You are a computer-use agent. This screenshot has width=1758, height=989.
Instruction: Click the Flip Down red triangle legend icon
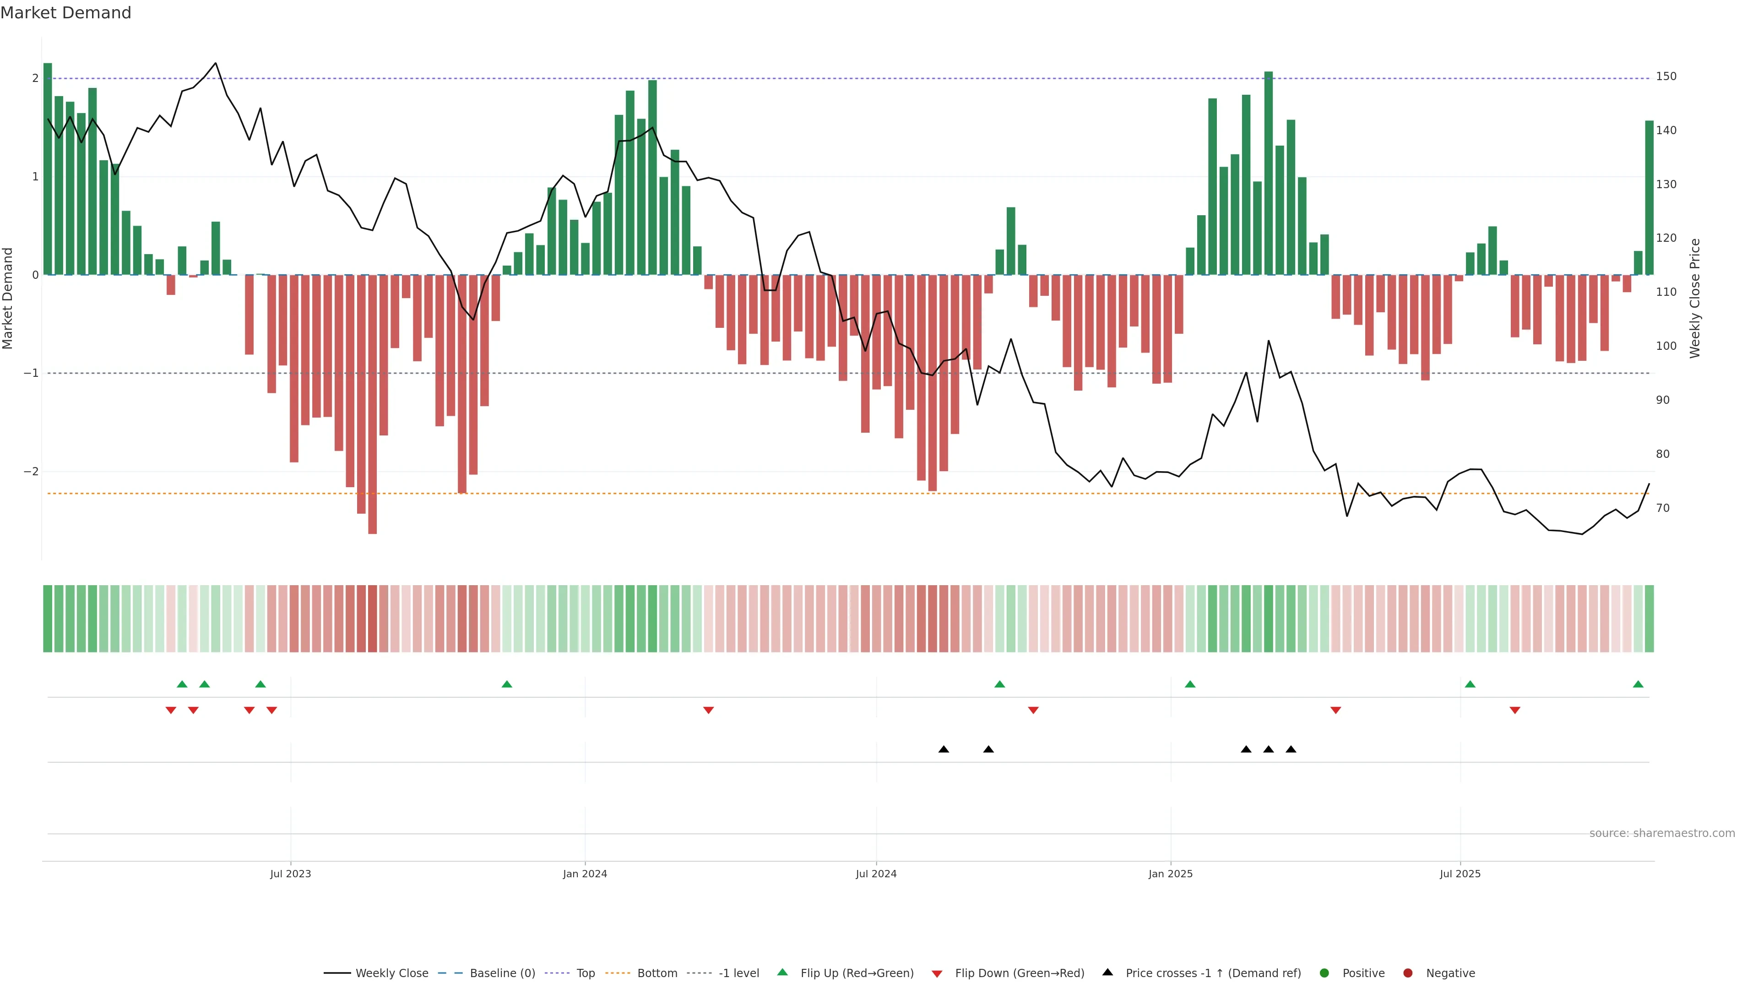pyautogui.click(x=936, y=973)
